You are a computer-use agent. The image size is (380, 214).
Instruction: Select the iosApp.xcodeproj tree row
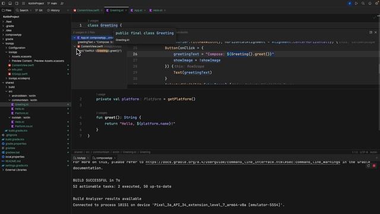coord(35,78)
